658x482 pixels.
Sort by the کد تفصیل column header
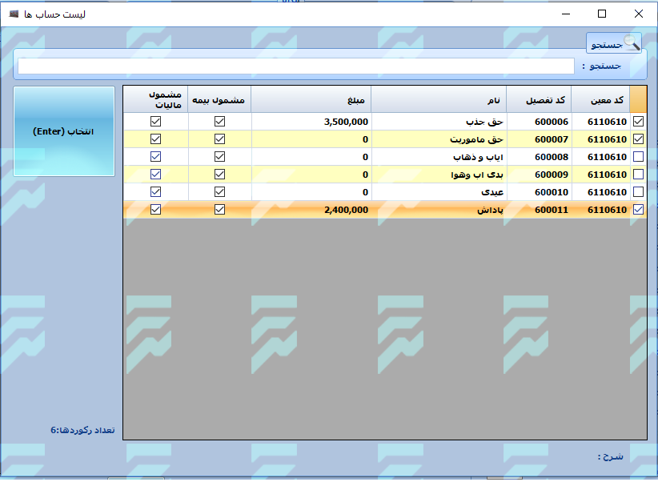tap(539, 99)
